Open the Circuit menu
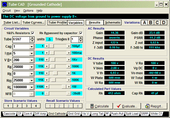This screenshot has height=118, width=170. click(x=7, y=11)
